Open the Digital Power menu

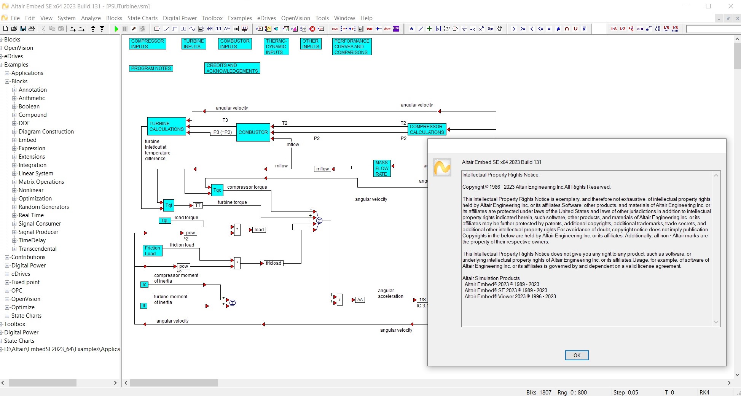point(180,18)
